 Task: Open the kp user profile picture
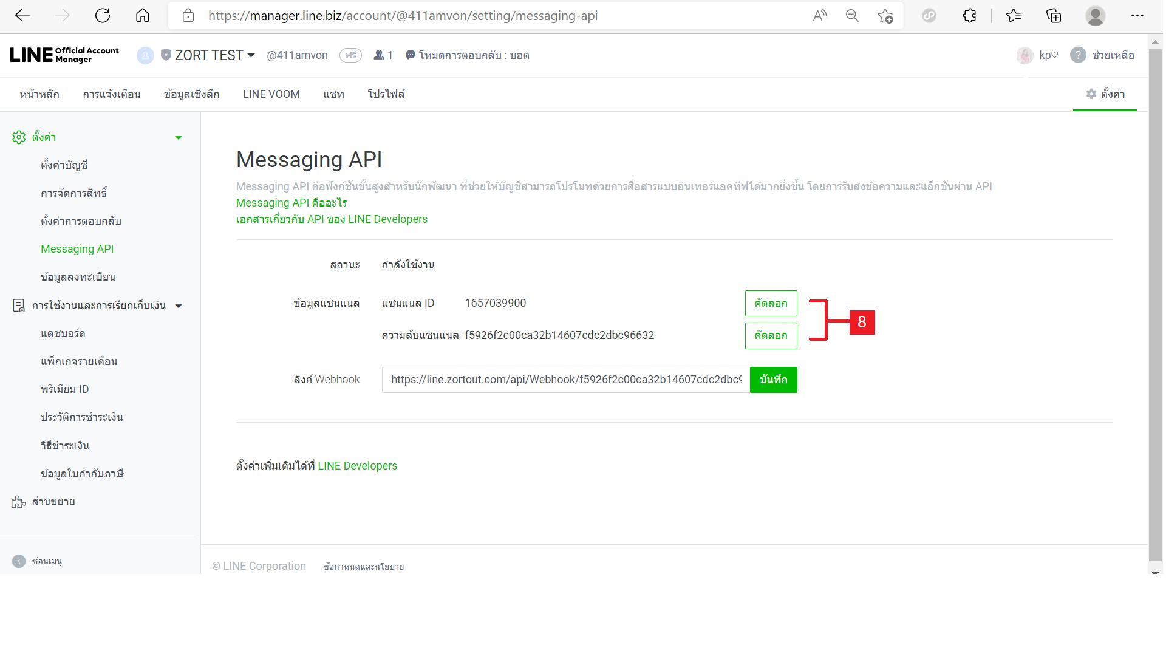click(x=1025, y=55)
